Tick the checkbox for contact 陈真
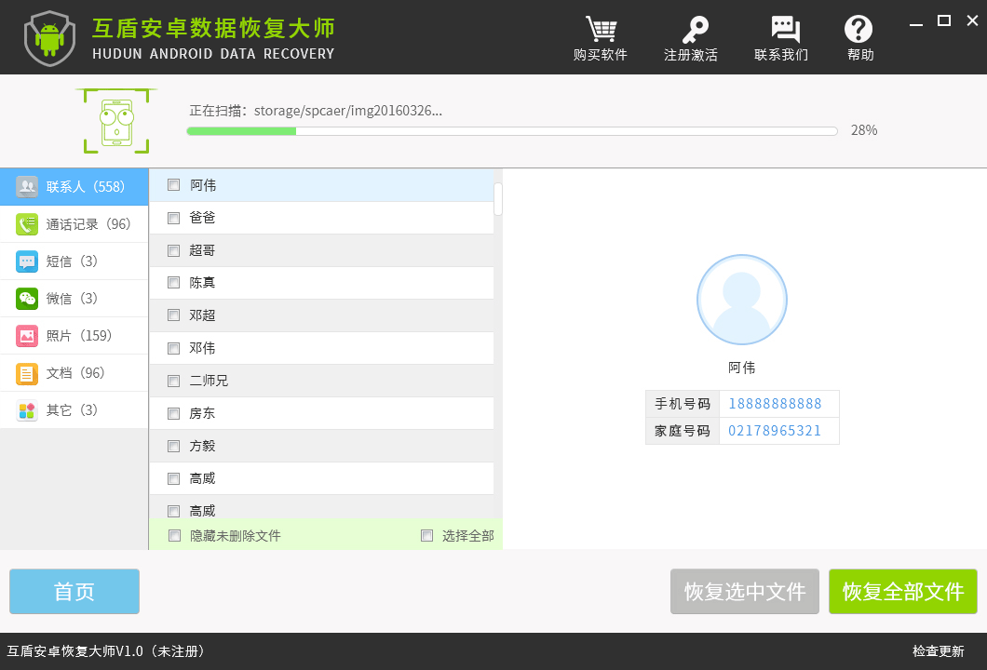Image resolution: width=987 pixels, height=670 pixels. click(x=173, y=283)
